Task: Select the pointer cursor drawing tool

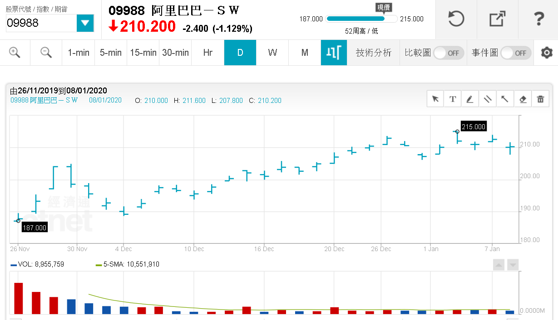Action: [x=435, y=99]
